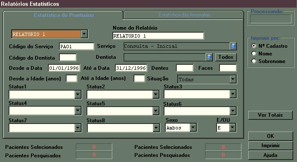Expand the Situação dropdown
This screenshot has width=297, height=162.
point(233,79)
